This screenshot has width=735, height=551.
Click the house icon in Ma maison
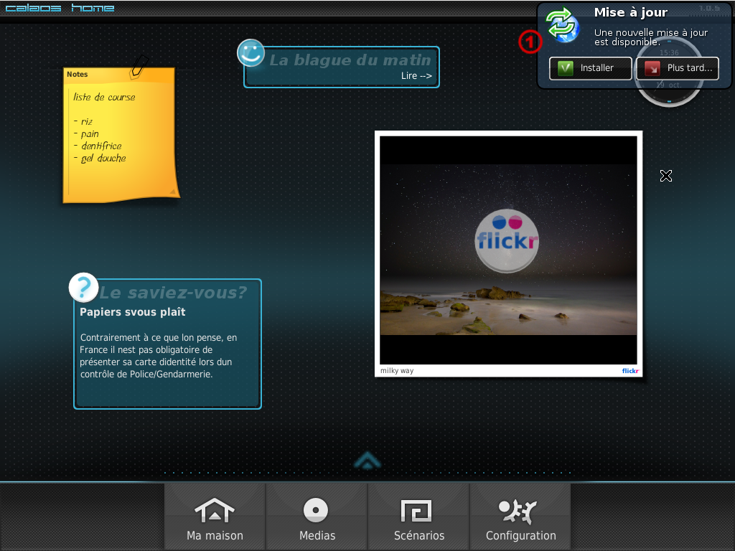click(x=214, y=510)
